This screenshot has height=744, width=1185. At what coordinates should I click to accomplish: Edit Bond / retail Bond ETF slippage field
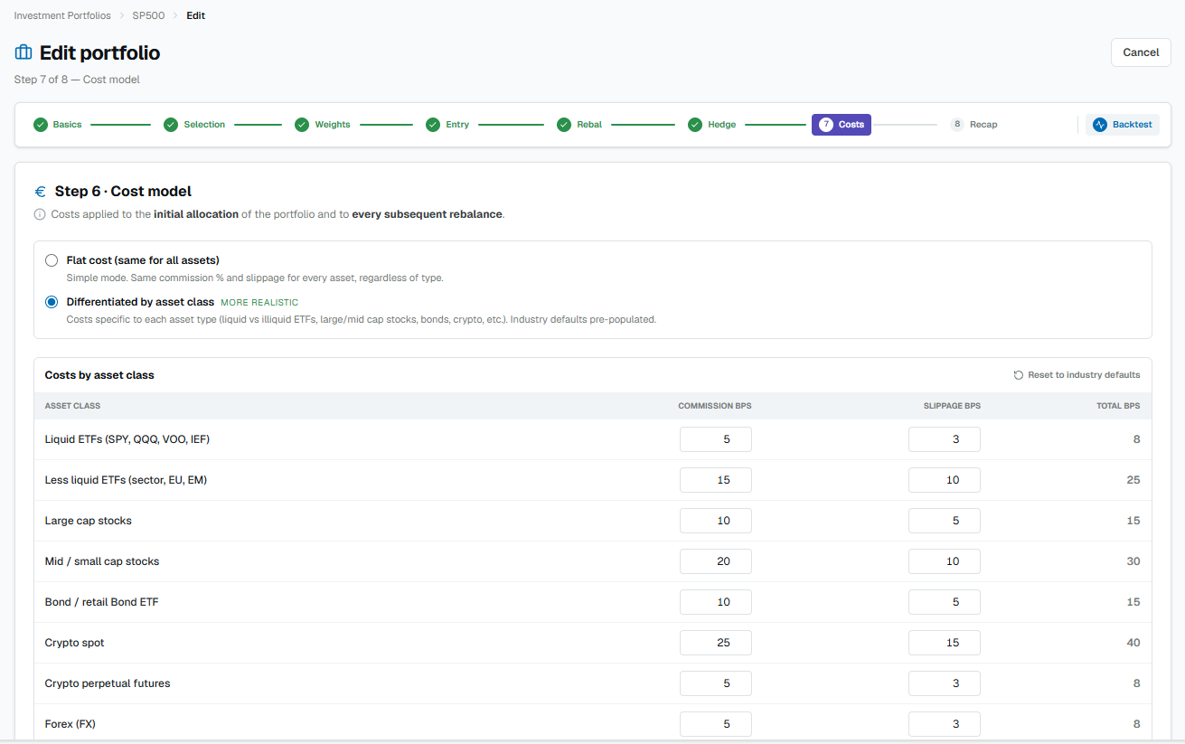[x=945, y=602]
